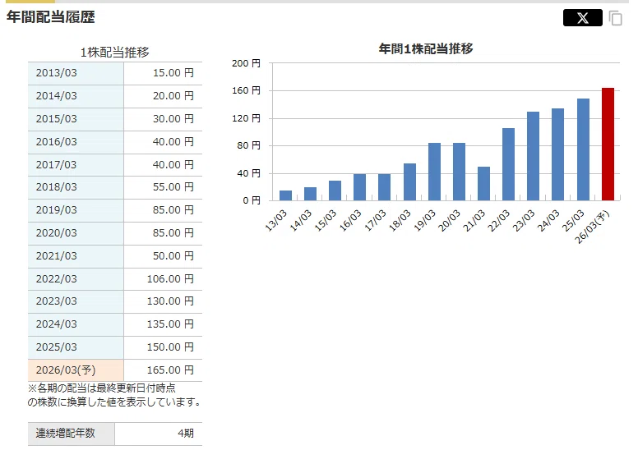Select the 2021/03 row label

point(56,255)
